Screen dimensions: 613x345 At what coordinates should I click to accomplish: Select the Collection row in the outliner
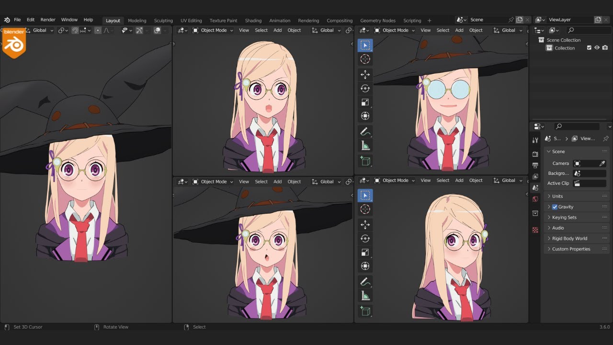565,48
